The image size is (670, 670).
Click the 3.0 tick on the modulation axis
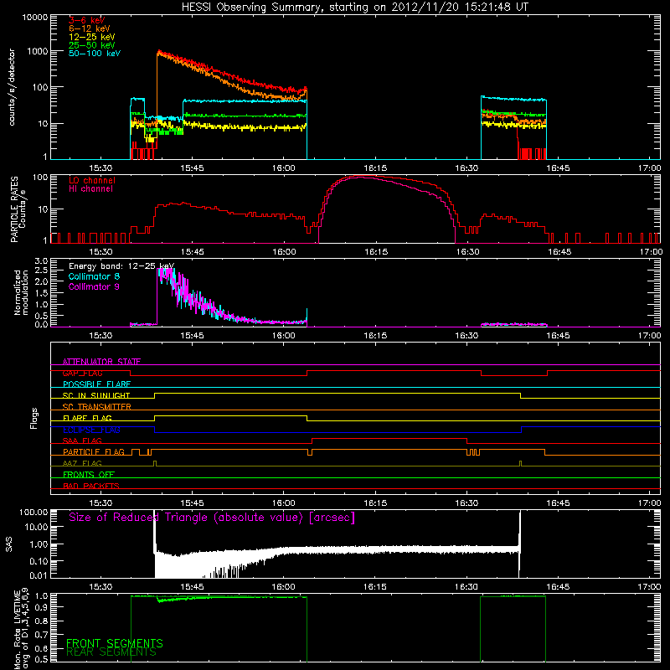41,261
